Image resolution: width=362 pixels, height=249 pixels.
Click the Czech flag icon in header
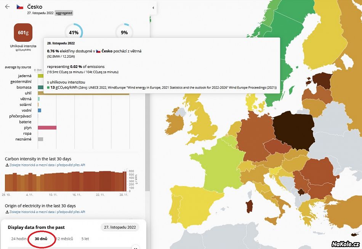click(x=20, y=7)
